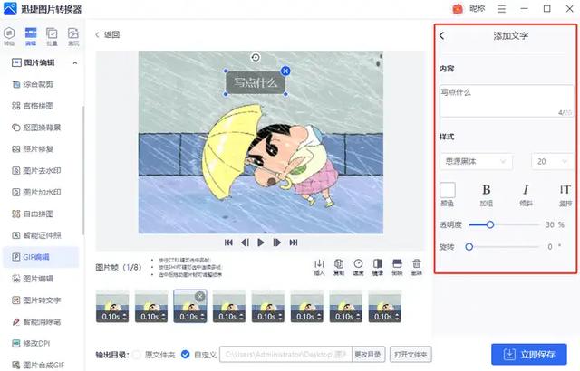Step back one frame
The image size is (580, 371).
tap(245, 243)
